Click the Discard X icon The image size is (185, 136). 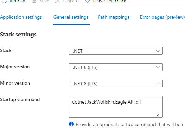coord(58,1)
